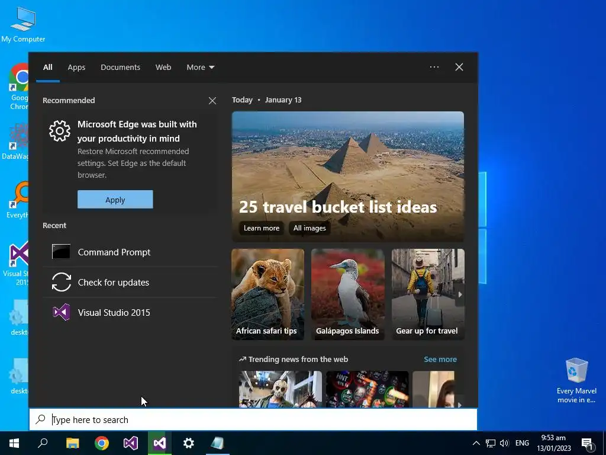This screenshot has width=606, height=455.
Task: Open the slot machine trending news thumbnail
Action: [x=367, y=389]
